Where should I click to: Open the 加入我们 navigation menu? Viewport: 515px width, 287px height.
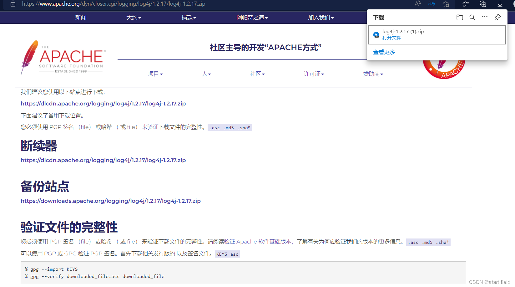[321, 18]
